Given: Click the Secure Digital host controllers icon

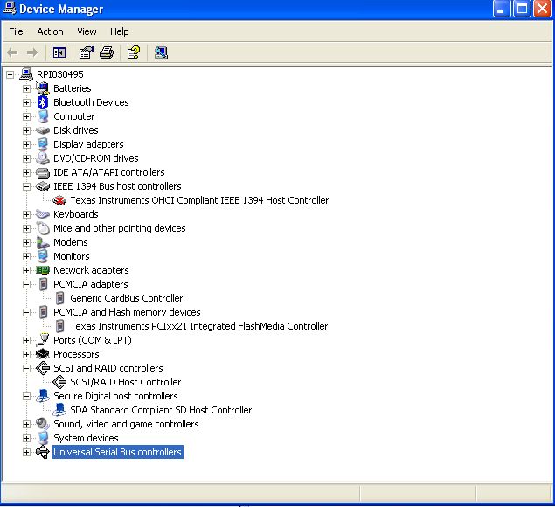Looking at the screenshot, I should (43, 396).
